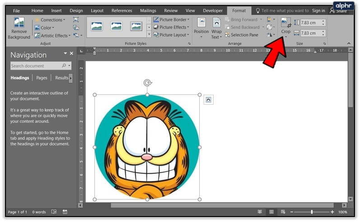The image size is (360, 222).
Task: Switch to the Insert tab
Action: click(56, 11)
